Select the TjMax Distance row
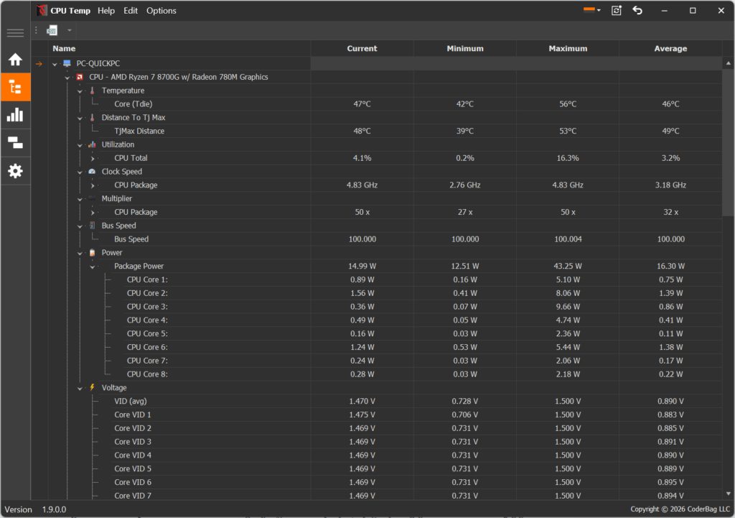The height and width of the screenshot is (518, 735). pyautogui.click(x=385, y=131)
